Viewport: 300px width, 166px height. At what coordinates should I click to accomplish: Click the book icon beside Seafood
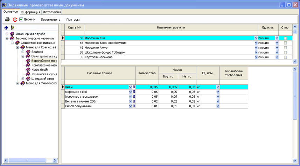[x=28, y=52]
